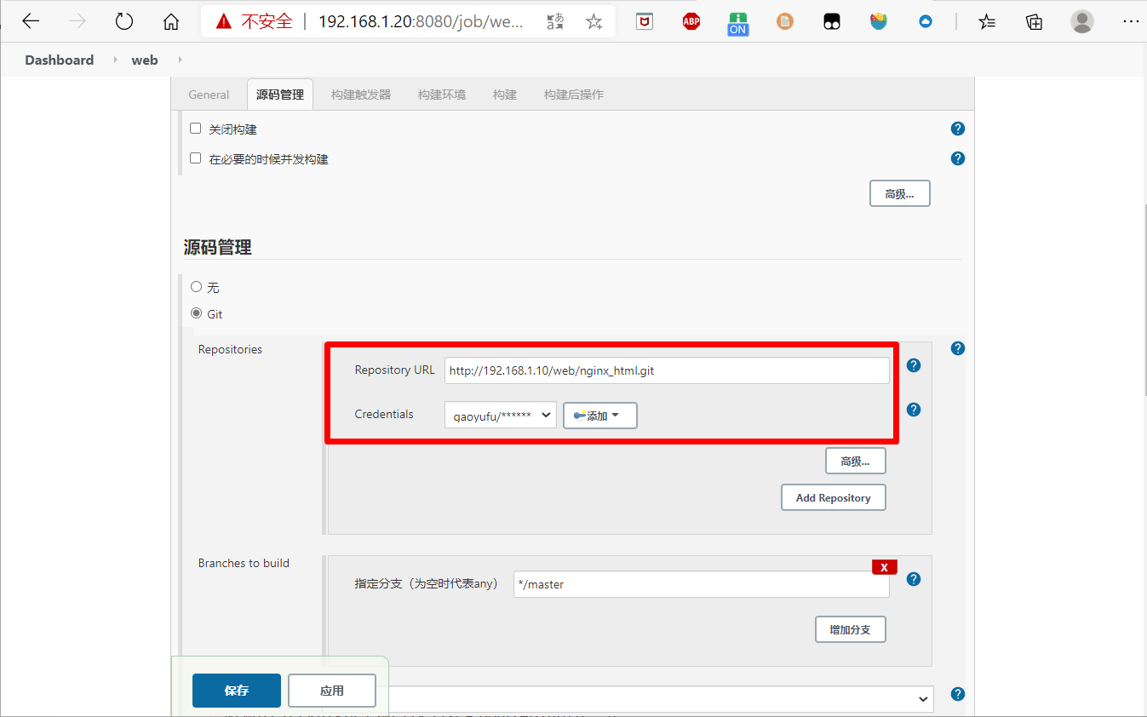
Task: Open the Credentials gaoyufu dropdown
Action: (x=501, y=416)
